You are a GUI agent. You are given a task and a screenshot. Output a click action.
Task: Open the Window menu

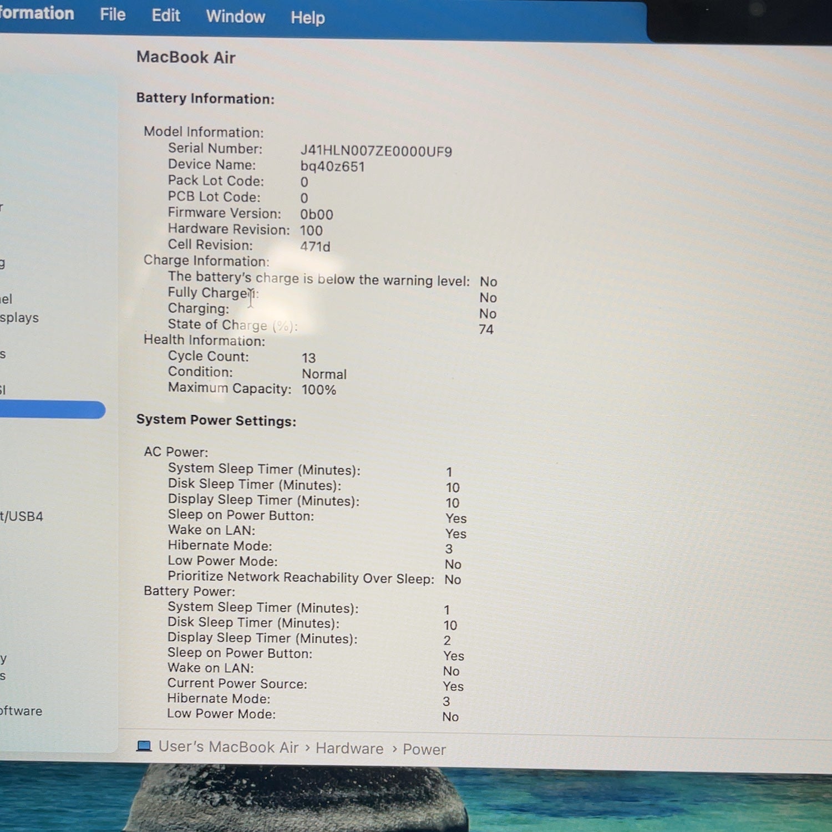pos(236,16)
